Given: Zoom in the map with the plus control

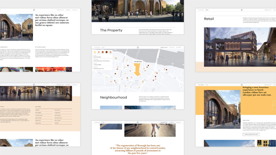Looking at the screenshot, I should point(181,88).
